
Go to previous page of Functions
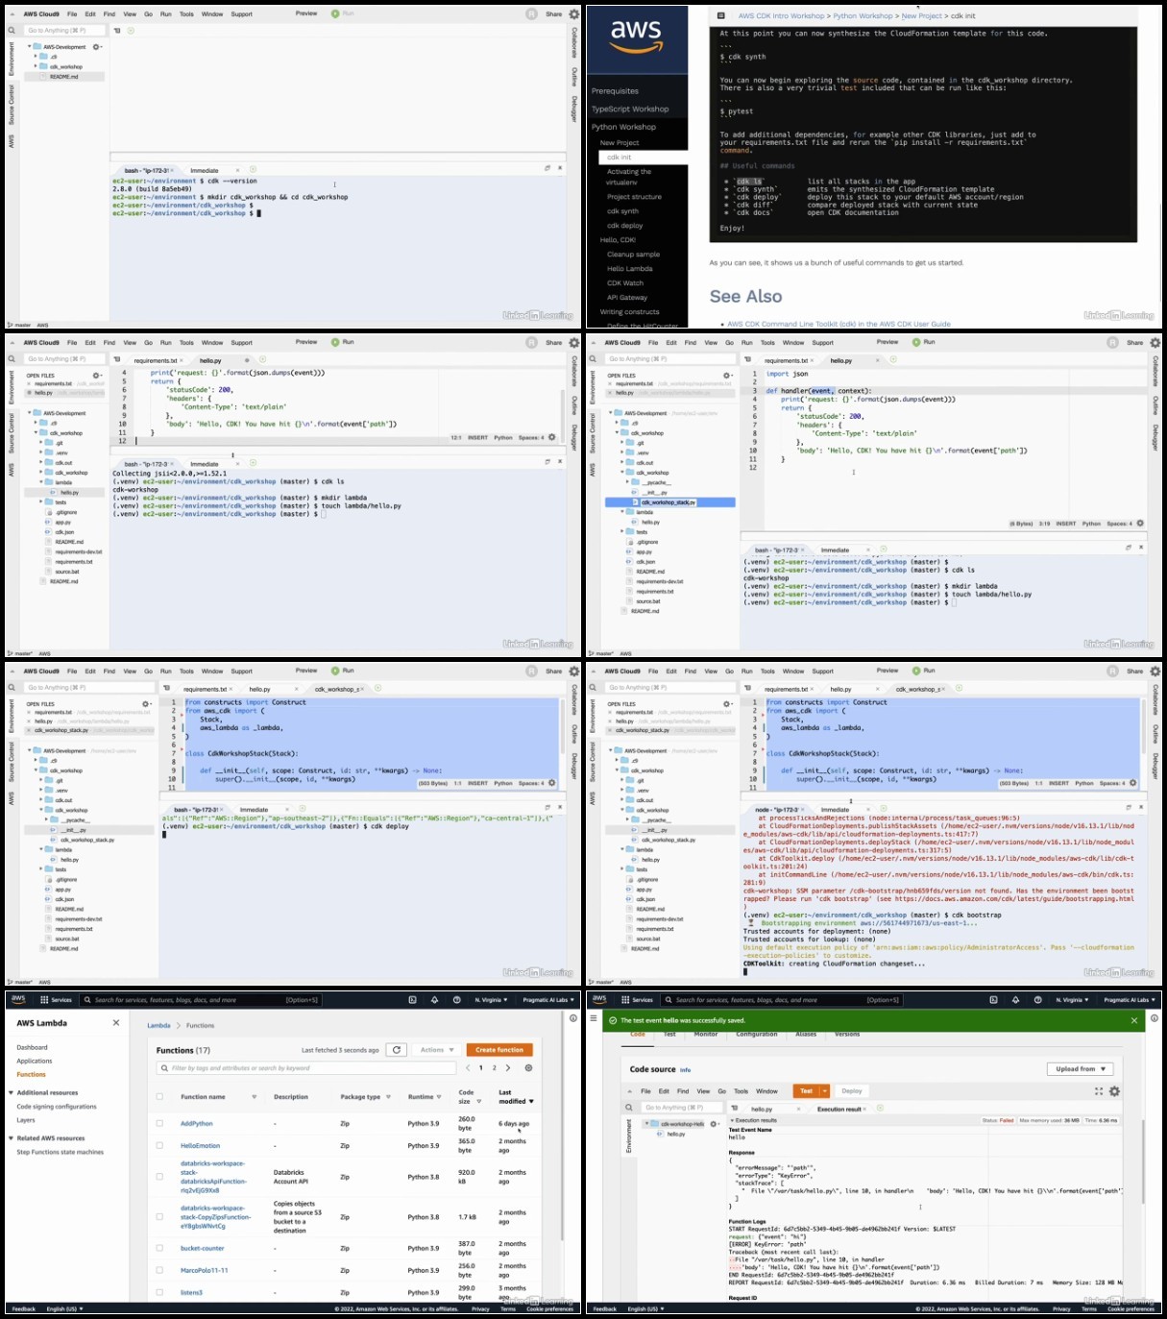point(468,1068)
